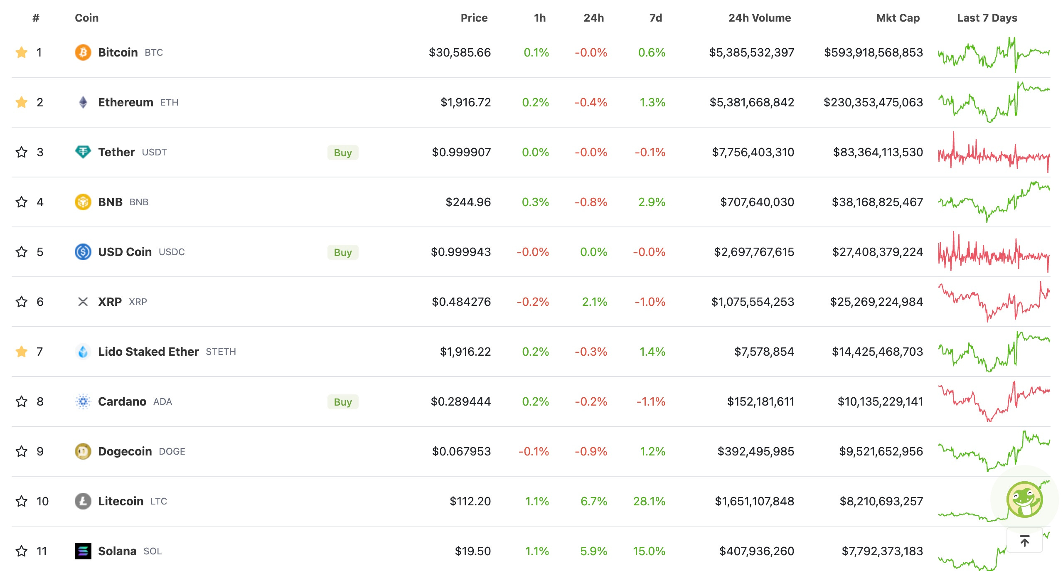Viewport: 1063px width, 571px height.
Task: Click the Dogecoin logo icon
Action: point(83,451)
